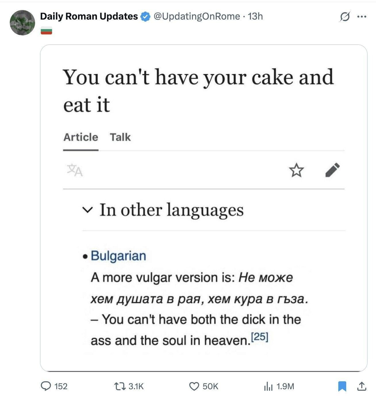Toggle the watchlist star icon
Image resolution: width=376 pixels, height=397 pixels.
296,170
